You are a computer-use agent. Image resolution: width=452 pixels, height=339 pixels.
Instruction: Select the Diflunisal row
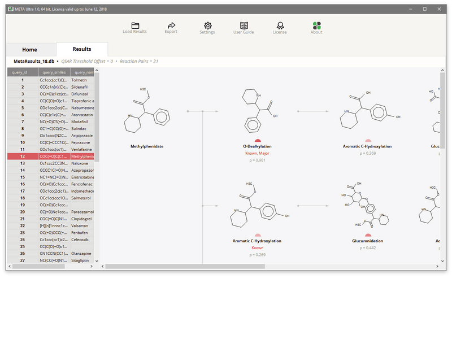click(51, 94)
